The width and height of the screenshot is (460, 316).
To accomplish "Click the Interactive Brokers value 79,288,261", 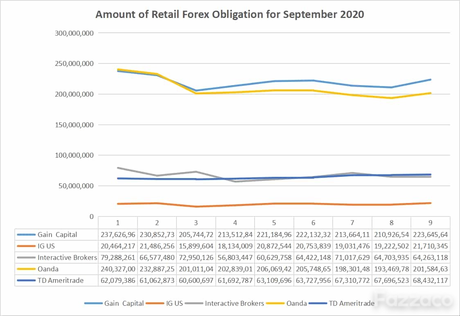I will pos(118,257).
